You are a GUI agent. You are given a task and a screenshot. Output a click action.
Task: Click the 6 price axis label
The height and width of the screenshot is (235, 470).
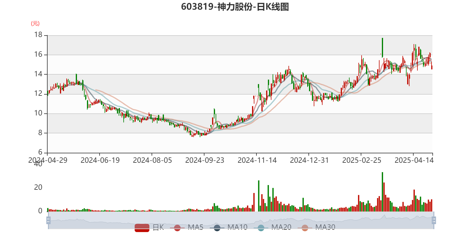click(x=40, y=152)
